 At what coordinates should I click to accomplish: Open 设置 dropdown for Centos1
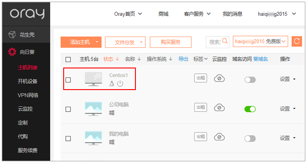coord(288,79)
